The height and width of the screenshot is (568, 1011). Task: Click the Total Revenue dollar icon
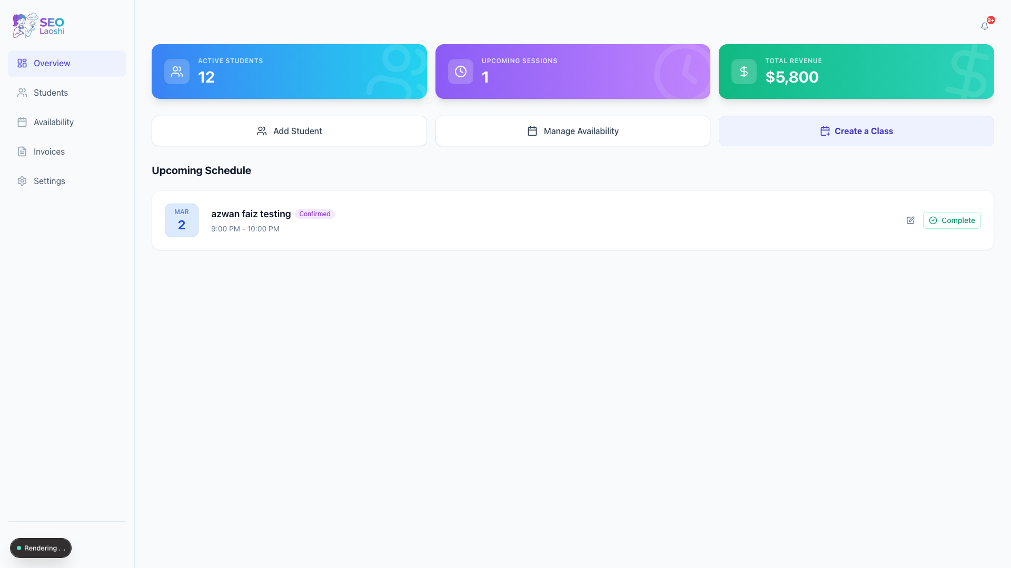[x=744, y=72]
